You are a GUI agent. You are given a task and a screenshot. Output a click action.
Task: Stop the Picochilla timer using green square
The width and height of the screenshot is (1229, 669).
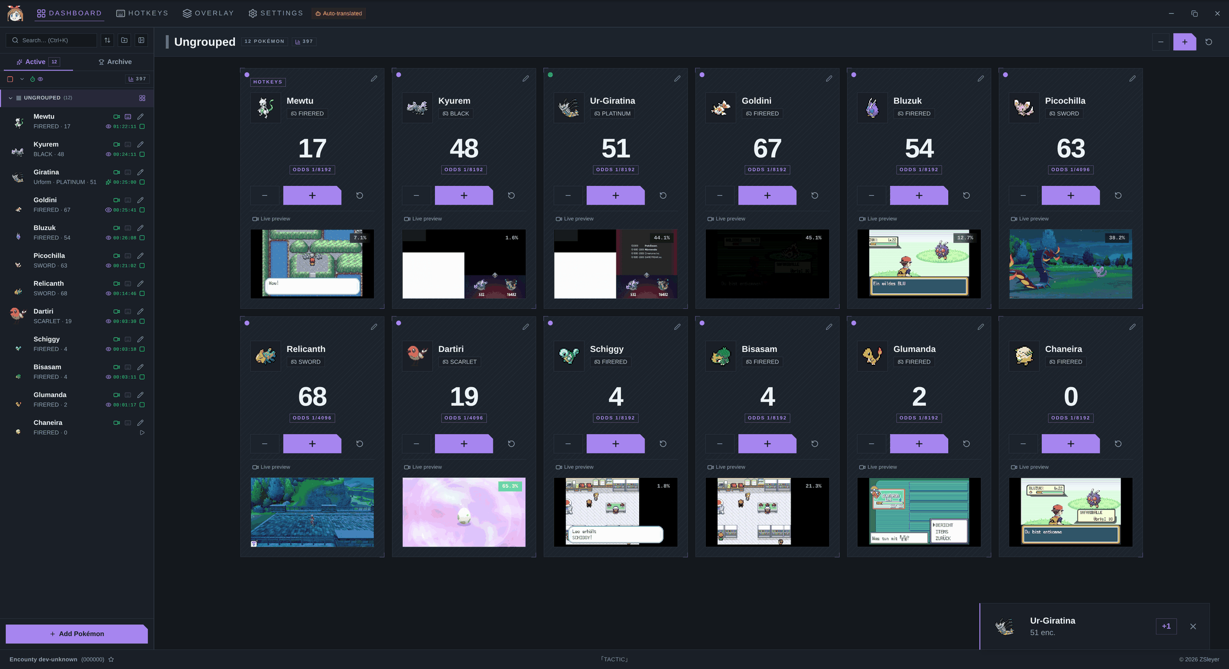(142, 265)
